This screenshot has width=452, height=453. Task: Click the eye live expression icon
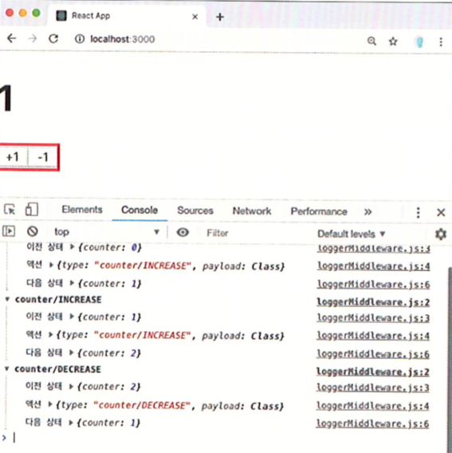[183, 232]
